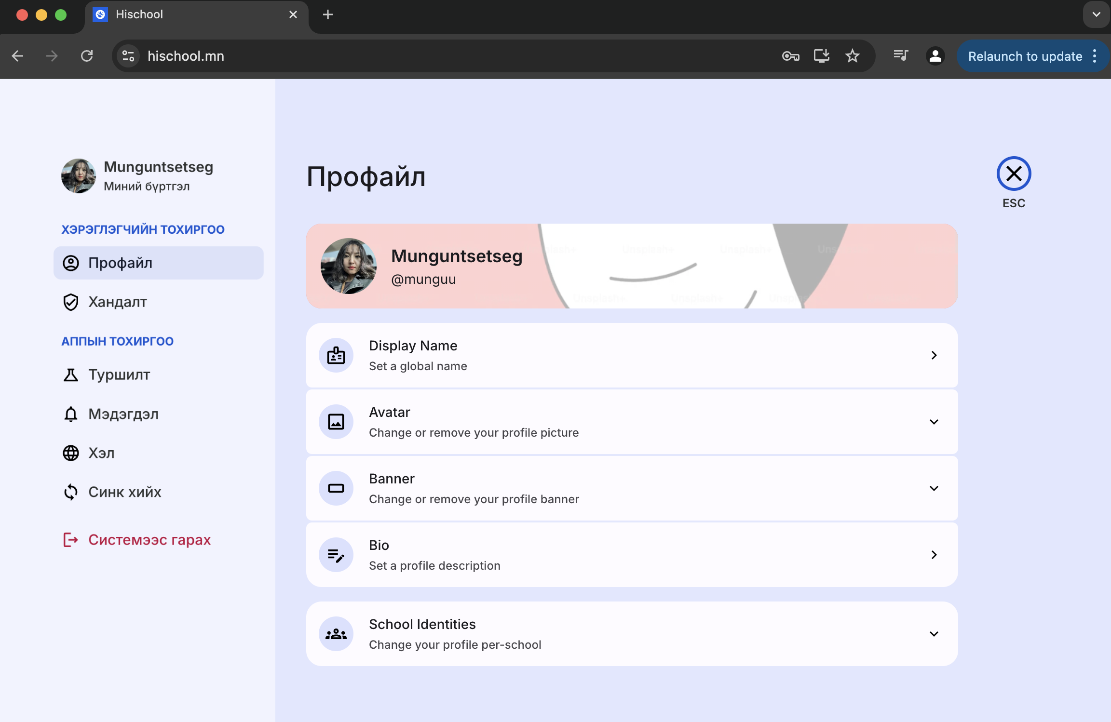Screen dimensions: 1111x722
Task: Expand the Avatar section
Action: point(934,421)
